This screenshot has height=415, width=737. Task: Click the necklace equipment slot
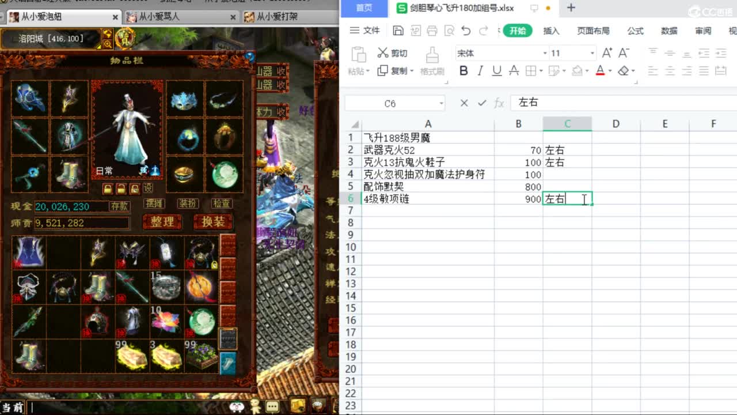coord(225,99)
